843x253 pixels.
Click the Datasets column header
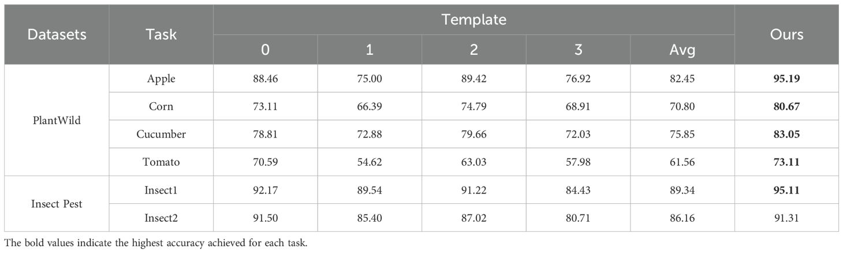[57, 35]
